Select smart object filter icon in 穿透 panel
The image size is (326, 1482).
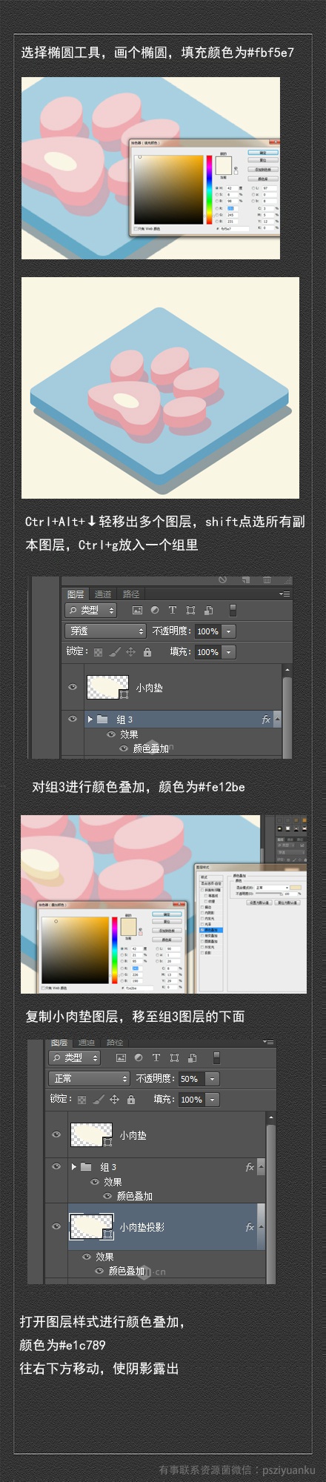coord(208,611)
